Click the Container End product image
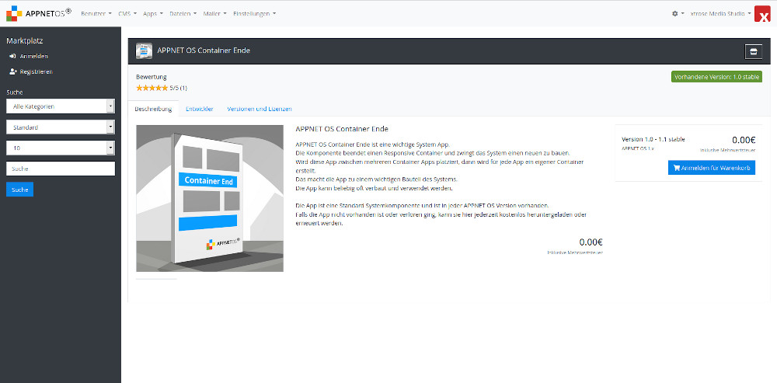 [210, 198]
